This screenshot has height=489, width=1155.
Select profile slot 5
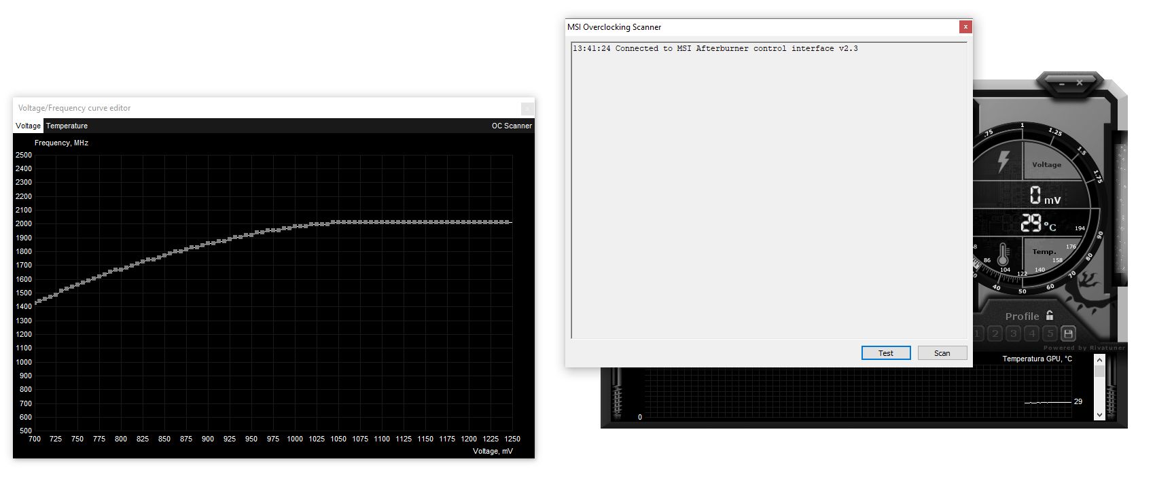[x=1050, y=333]
